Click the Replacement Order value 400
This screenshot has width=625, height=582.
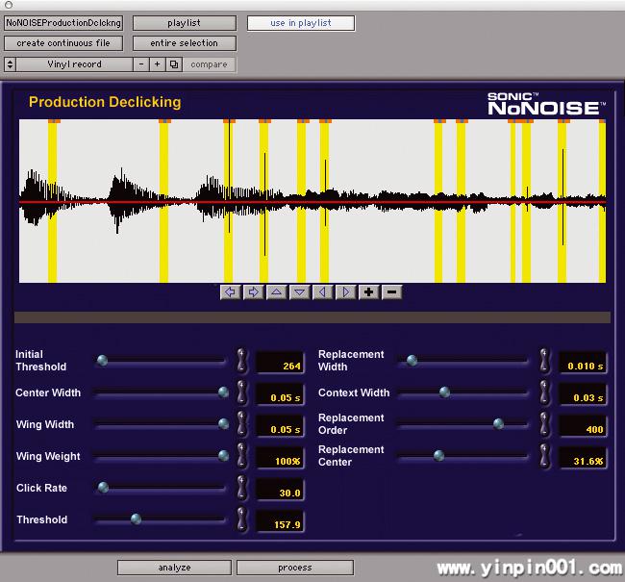coord(583,425)
